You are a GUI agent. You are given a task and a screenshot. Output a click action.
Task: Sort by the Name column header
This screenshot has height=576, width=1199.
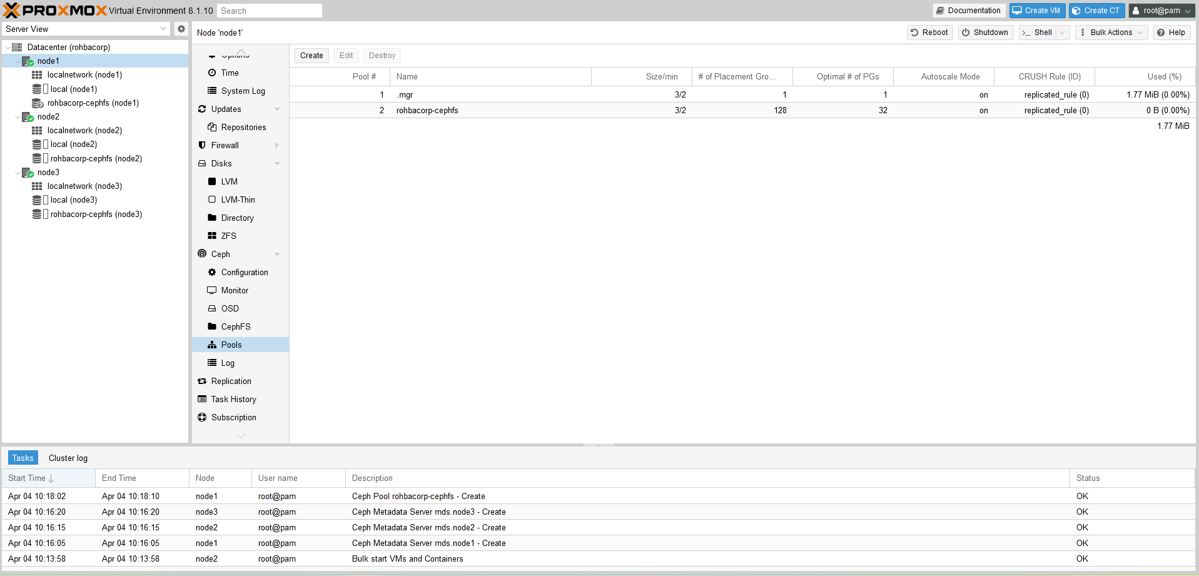[490, 76]
